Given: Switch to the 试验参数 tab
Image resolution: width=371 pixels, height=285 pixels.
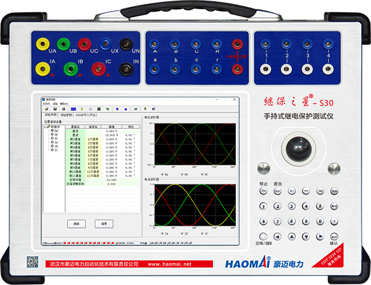Looking at the screenshot, I should (66, 115).
